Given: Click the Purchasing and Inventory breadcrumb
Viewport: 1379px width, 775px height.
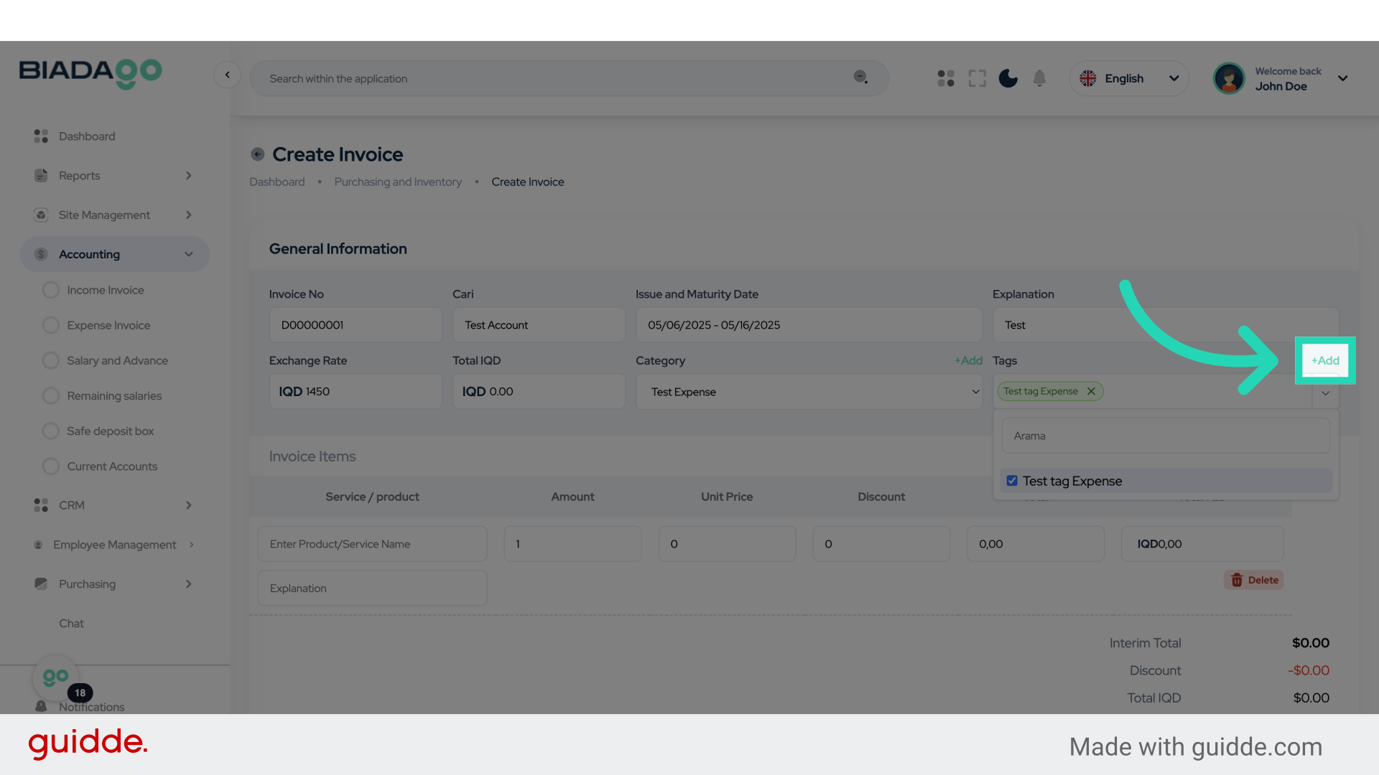Looking at the screenshot, I should (x=398, y=182).
